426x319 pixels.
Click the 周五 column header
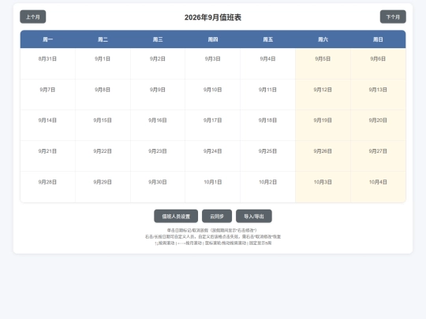click(x=268, y=39)
